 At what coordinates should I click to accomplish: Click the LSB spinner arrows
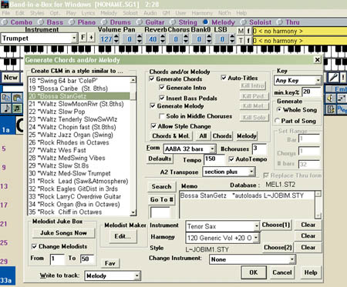point(232,39)
